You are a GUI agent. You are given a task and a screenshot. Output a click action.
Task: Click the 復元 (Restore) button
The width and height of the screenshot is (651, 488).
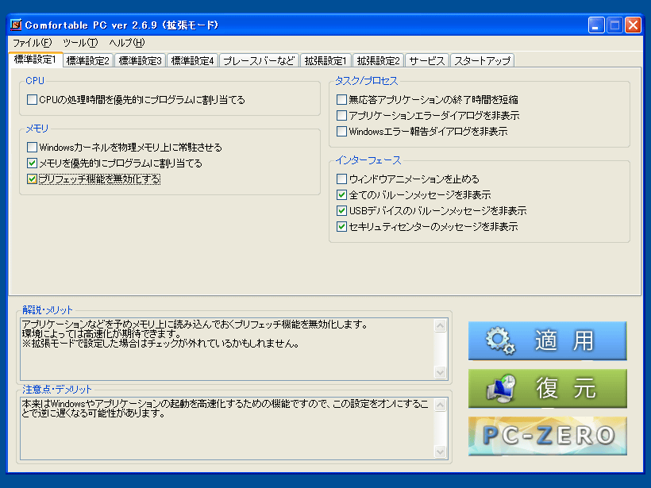click(x=547, y=388)
